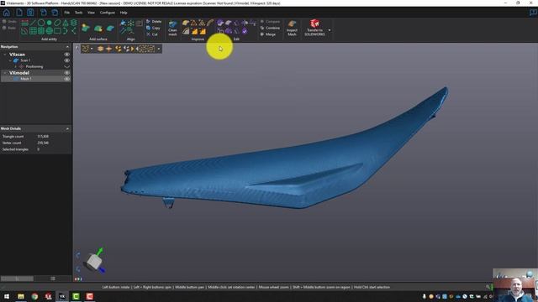Click the Merge button

268,34
